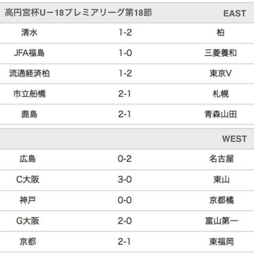Click the 清水 team name
Screen dimensions: 254x254
[29, 33]
